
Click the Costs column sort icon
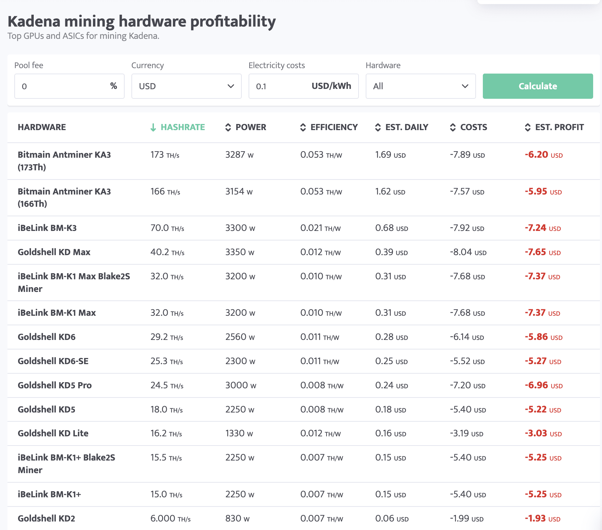pos(453,127)
